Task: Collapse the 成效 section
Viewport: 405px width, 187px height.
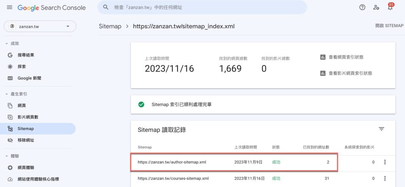Action: [12, 43]
